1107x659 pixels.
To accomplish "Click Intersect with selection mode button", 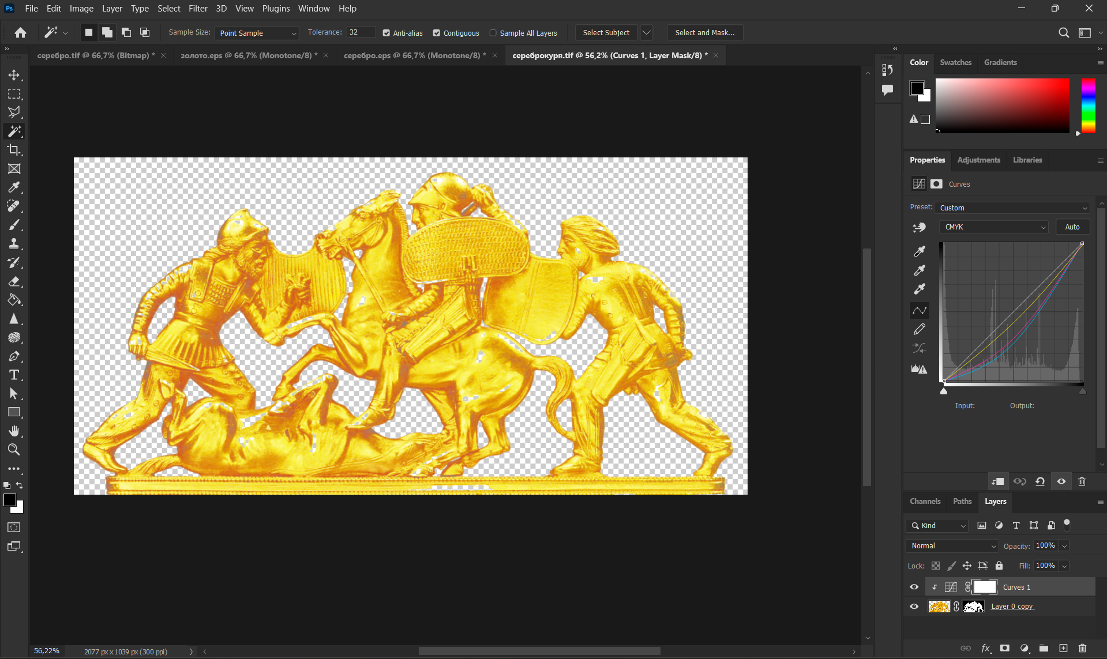I will point(145,33).
